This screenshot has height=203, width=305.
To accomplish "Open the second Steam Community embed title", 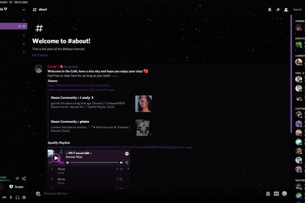I will point(70,122).
